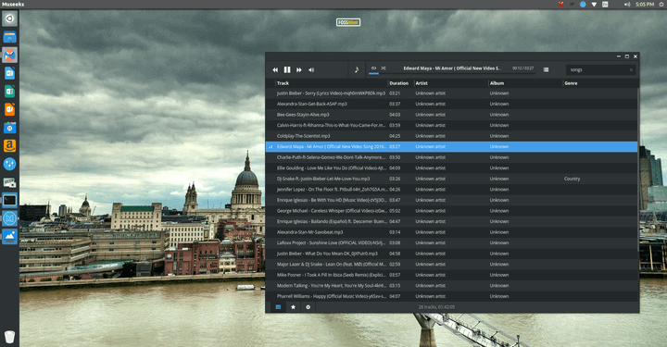The width and height of the screenshot is (667, 347).
Task: Select Alexandra-Stan-Mr-Saxobeat.mp3 track
Action: pos(451,232)
